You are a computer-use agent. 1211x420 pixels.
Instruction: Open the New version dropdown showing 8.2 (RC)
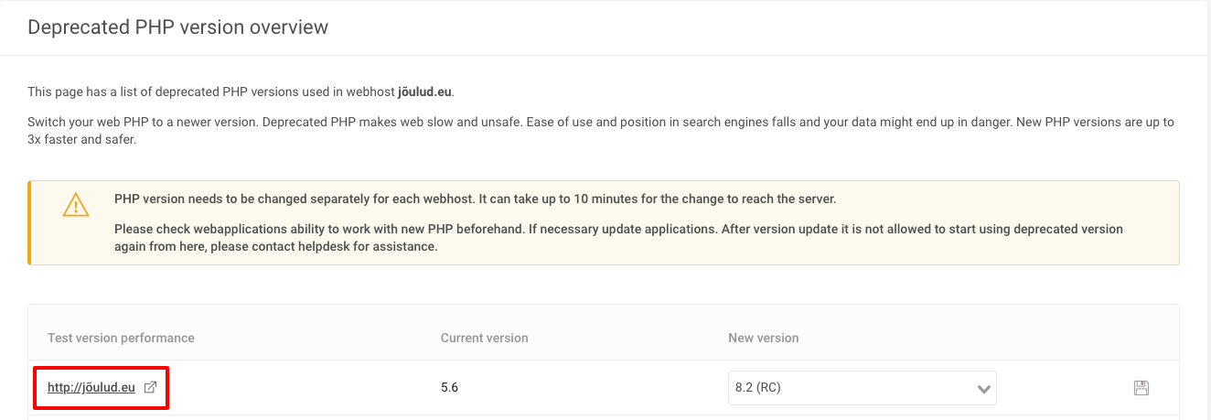tap(851, 388)
